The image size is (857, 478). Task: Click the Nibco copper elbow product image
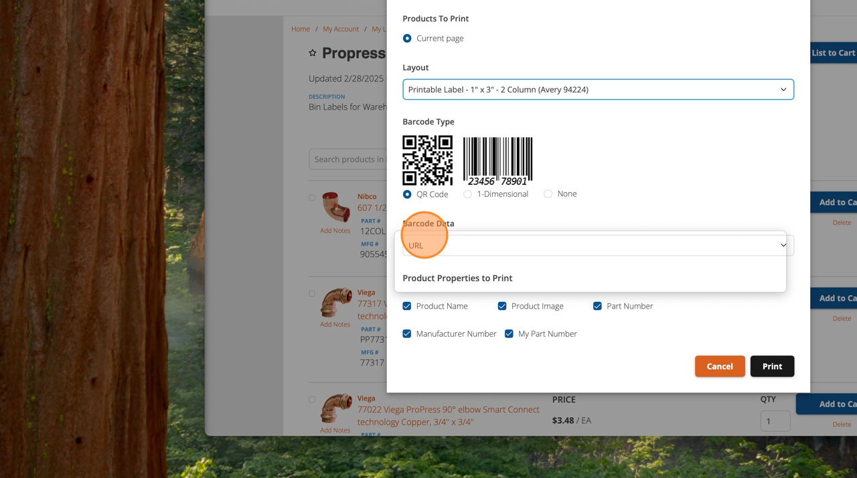[x=335, y=207]
